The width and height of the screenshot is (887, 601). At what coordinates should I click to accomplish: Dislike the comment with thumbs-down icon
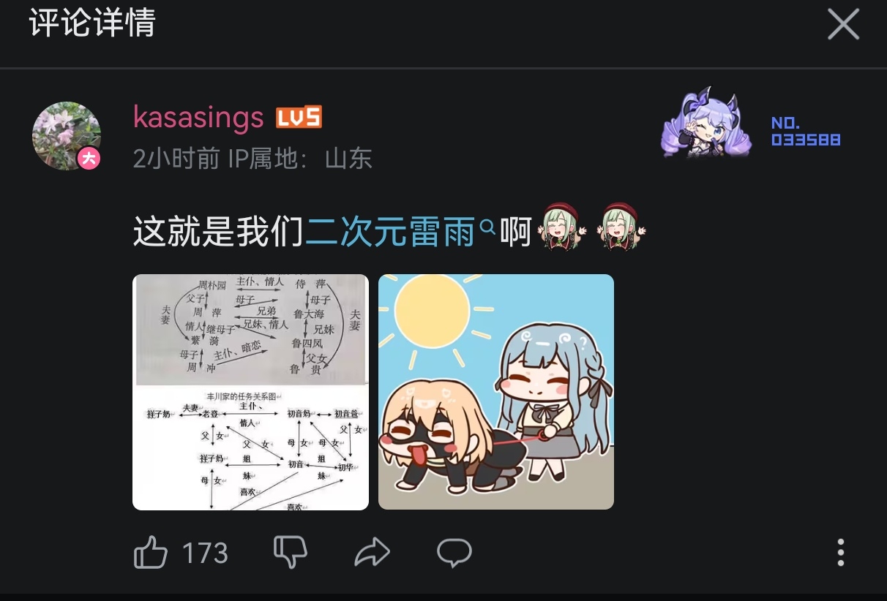point(291,553)
